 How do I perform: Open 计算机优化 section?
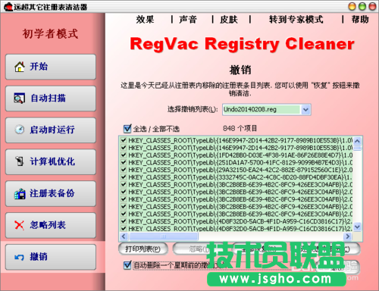point(51,161)
